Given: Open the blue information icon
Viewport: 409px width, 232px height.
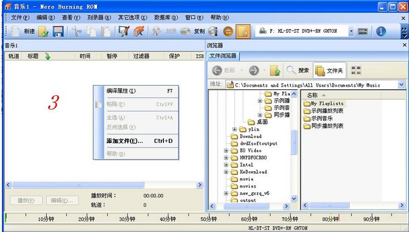Looking at the screenshot, I should pos(381,31).
